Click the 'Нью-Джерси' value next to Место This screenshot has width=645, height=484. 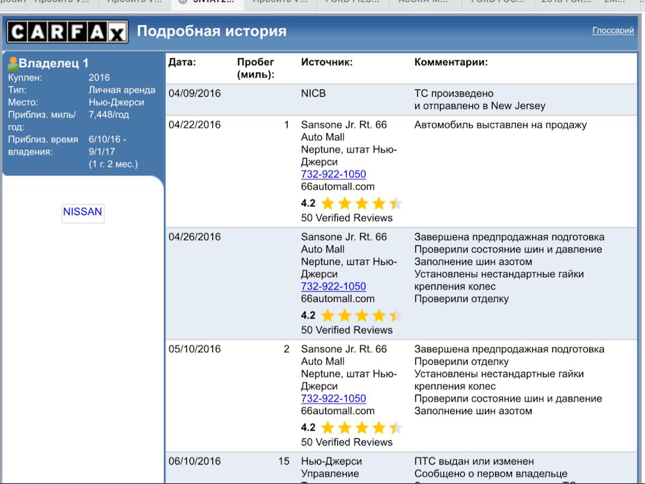[x=116, y=102]
